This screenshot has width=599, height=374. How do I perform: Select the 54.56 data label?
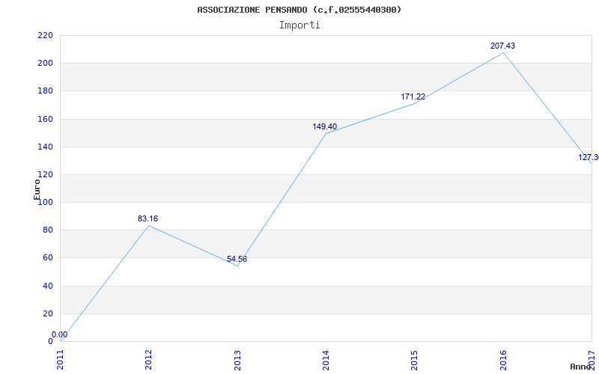237,259
